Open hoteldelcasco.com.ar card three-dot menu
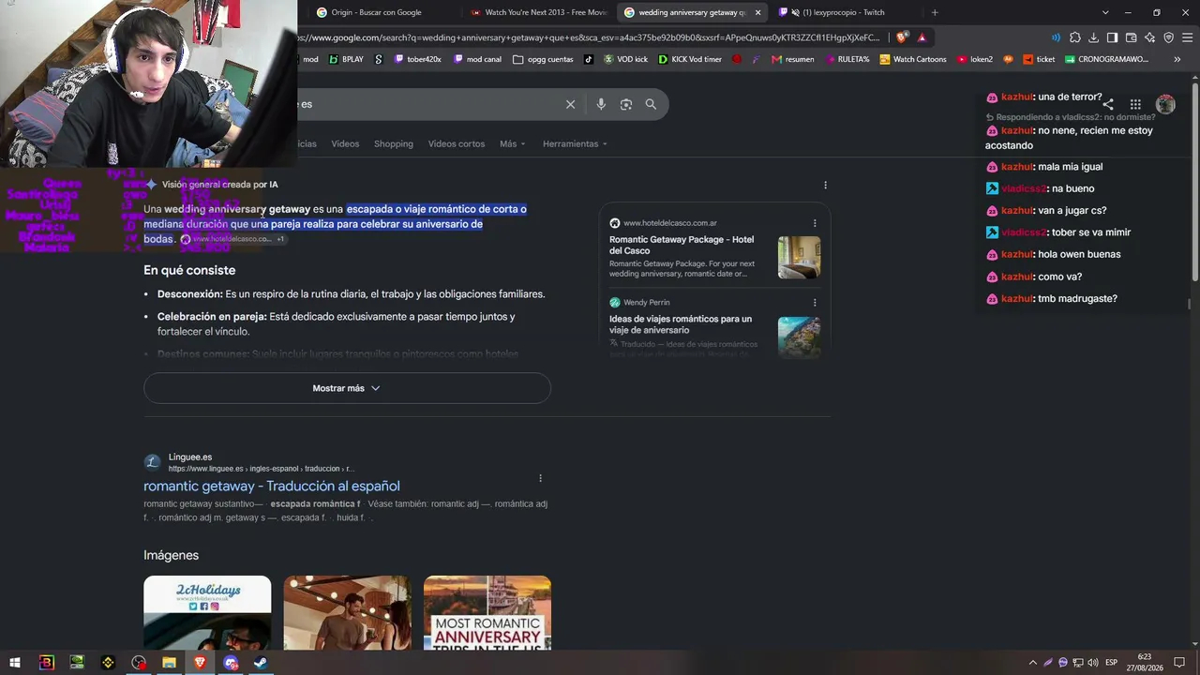 point(815,223)
